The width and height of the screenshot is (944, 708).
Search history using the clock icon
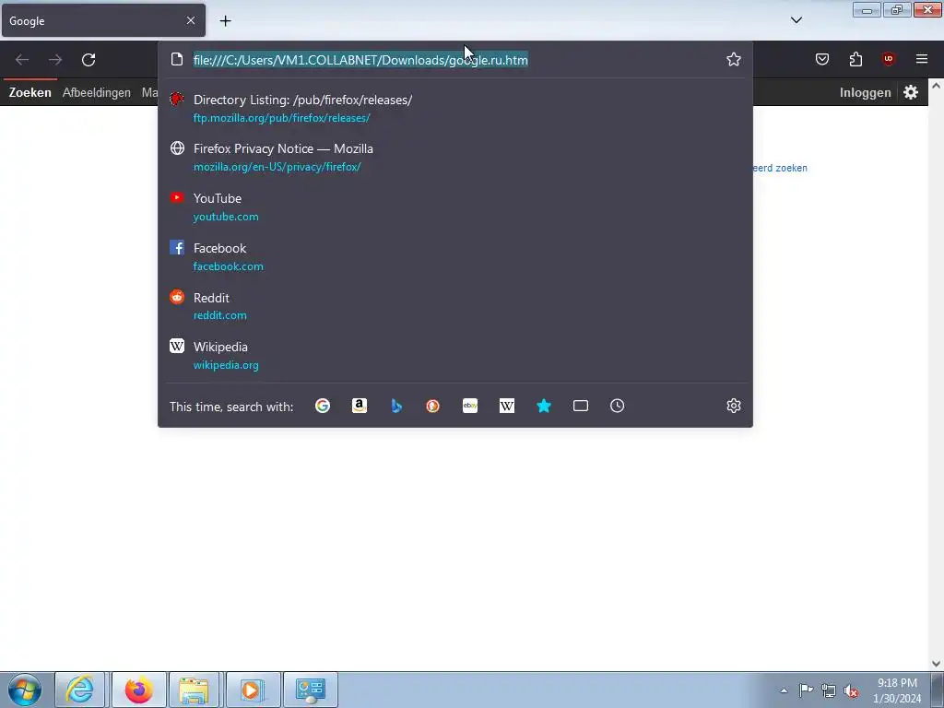[617, 406]
